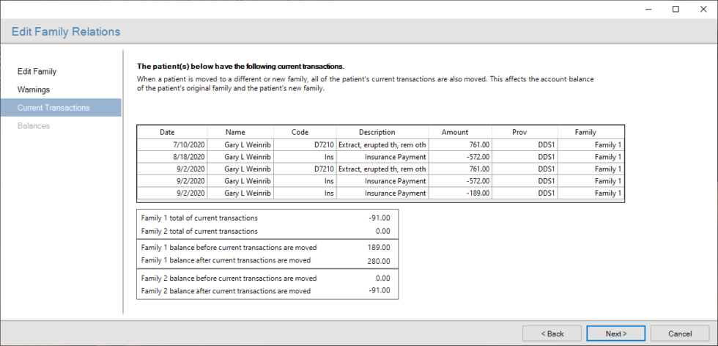Viewport: 718px width, 346px height.
Task: Go to the Edit Family step
Action: [37, 72]
